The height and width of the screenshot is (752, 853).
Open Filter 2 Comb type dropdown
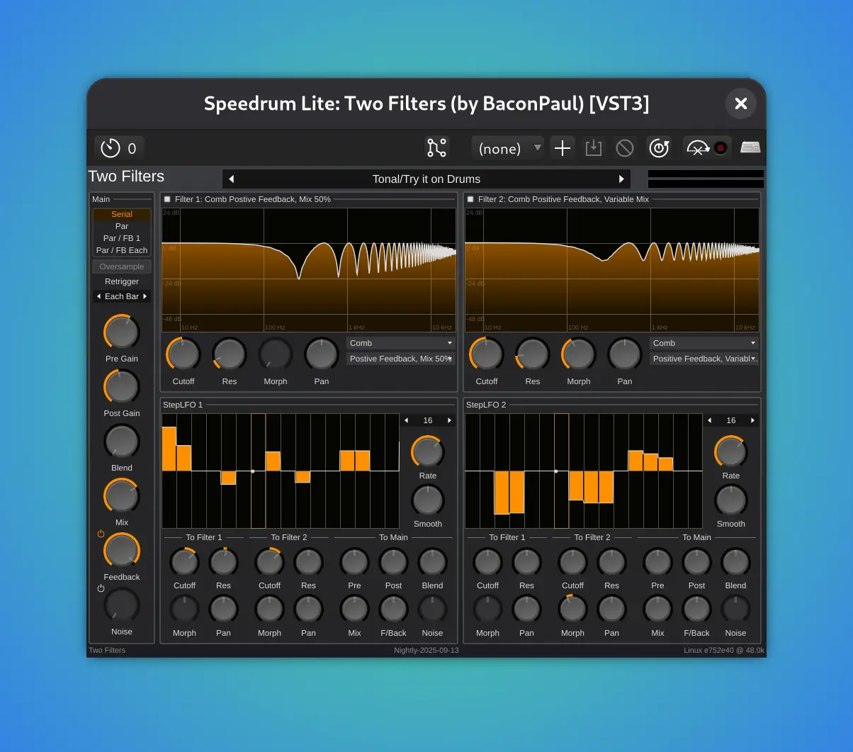[704, 343]
